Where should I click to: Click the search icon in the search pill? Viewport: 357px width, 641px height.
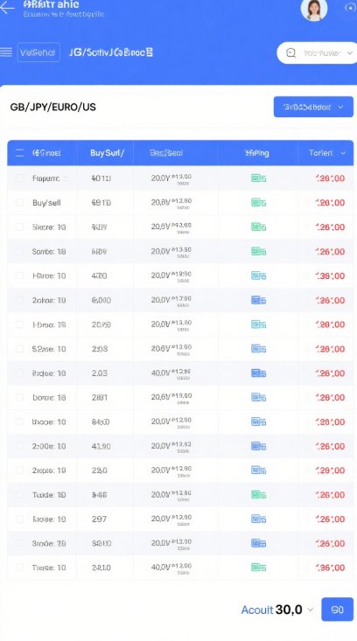[x=290, y=52]
